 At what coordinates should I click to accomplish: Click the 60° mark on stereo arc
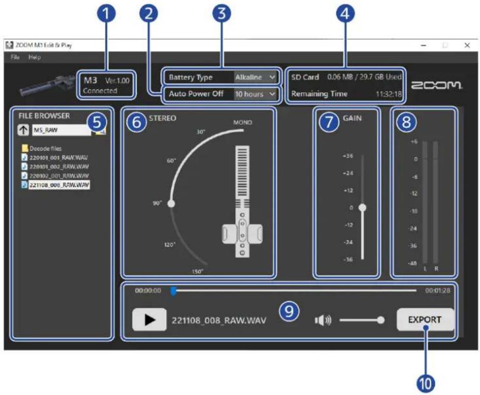[172, 161]
